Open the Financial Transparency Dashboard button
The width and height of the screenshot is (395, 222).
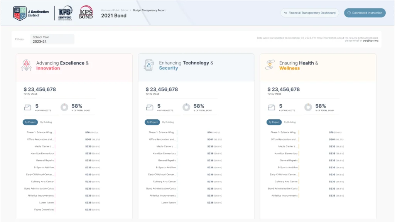309,13
